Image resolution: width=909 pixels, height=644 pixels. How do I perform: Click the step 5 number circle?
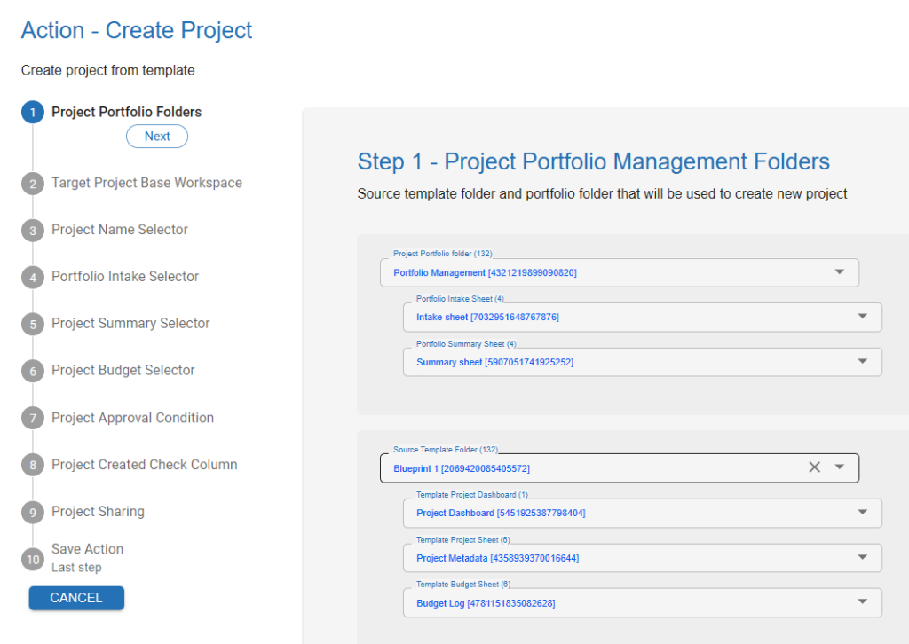coord(33,324)
